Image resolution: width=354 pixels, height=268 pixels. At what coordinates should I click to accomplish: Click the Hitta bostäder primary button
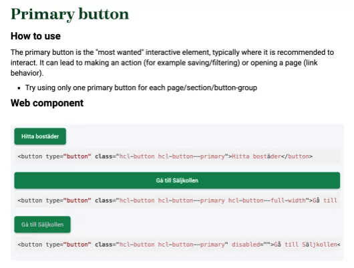tap(40, 136)
